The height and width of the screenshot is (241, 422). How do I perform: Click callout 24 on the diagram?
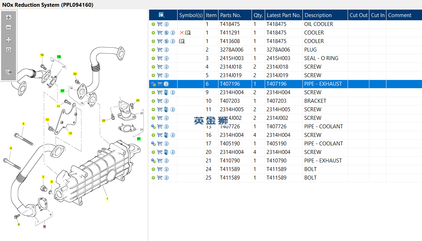coord(138,100)
